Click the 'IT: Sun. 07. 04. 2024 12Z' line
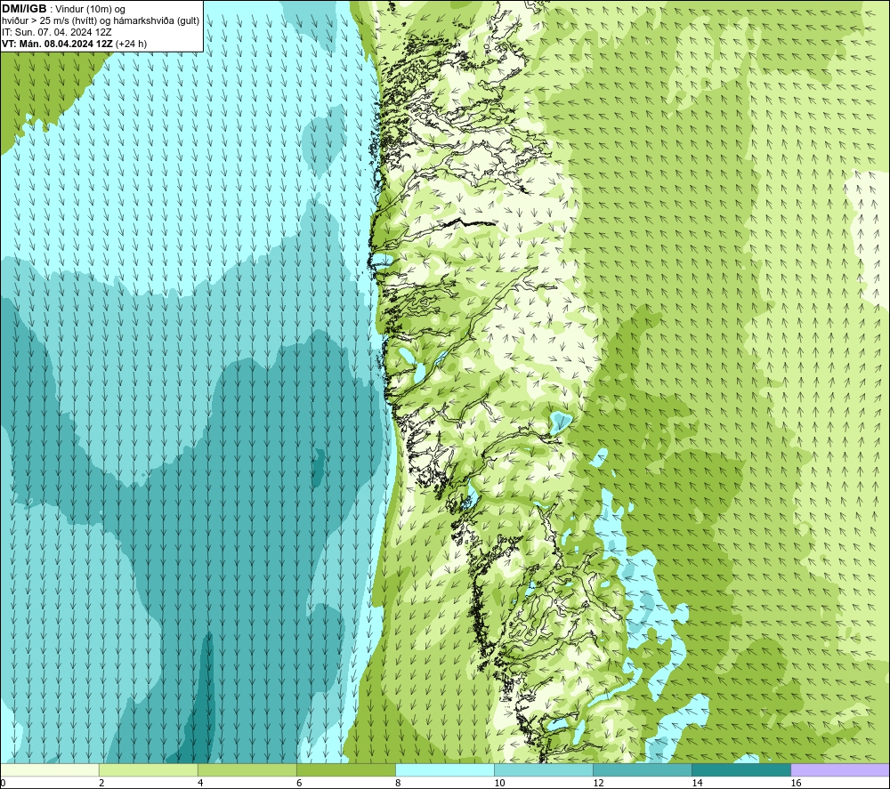Image resolution: width=890 pixels, height=789 pixels. pos(56,32)
